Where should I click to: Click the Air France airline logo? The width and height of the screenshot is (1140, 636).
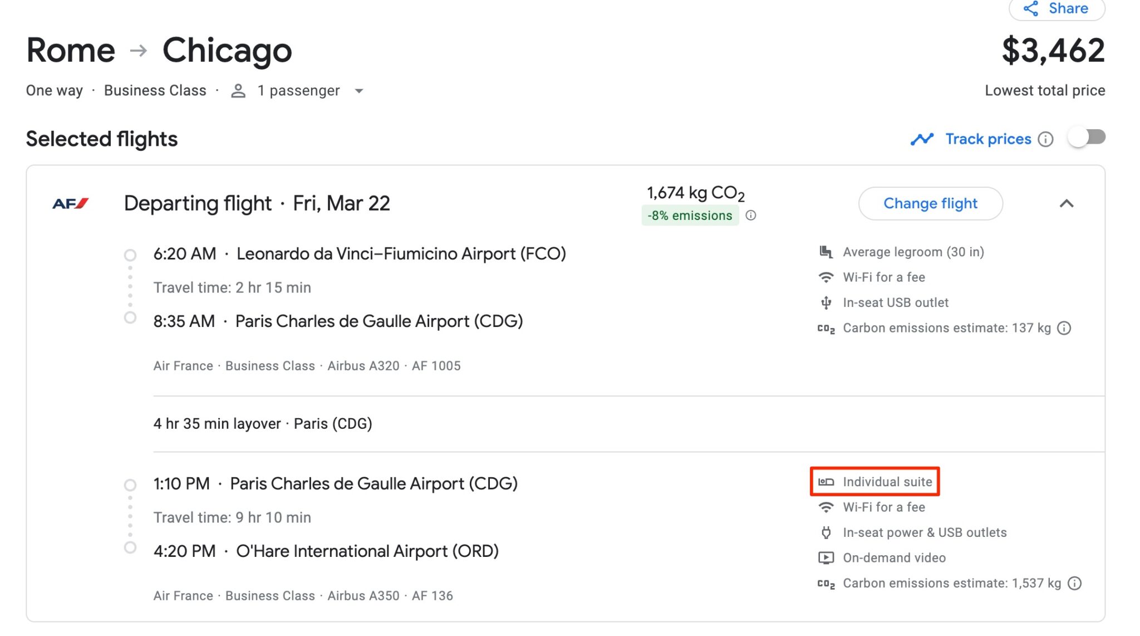[69, 203]
